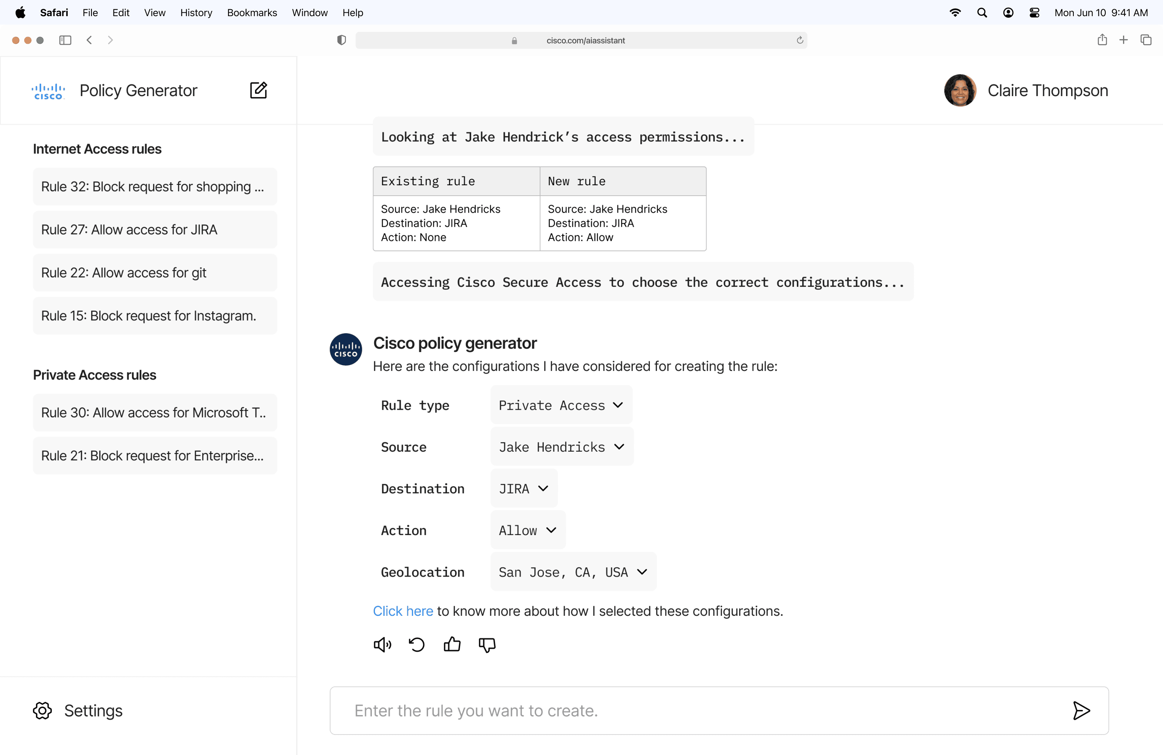
Task: Click the address bar lock icon
Action: [x=514, y=40]
